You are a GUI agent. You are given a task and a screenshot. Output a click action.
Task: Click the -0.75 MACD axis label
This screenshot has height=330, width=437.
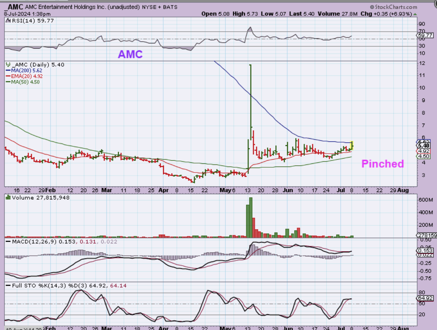click(425, 279)
